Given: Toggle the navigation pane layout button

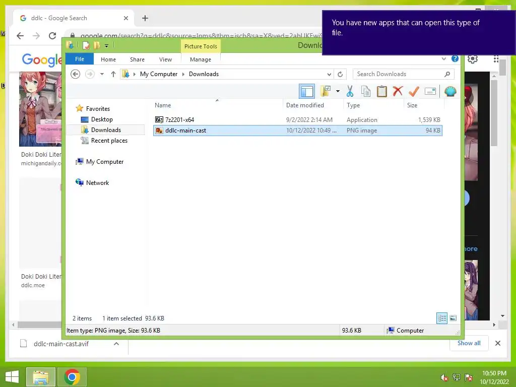Looking at the screenshot, I should [307, 91].
